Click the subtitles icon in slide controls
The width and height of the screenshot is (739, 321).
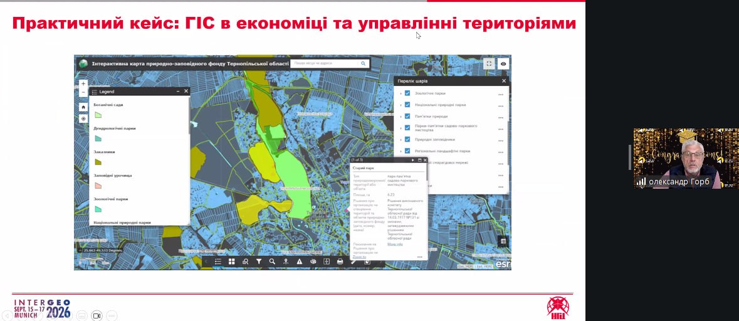[x=81, y=315]
